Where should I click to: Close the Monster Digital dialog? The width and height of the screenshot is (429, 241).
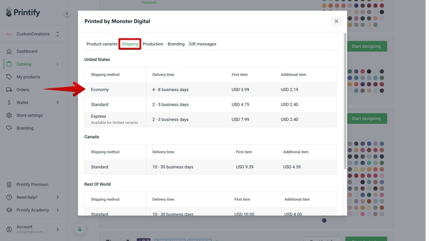tap(336, 21)
